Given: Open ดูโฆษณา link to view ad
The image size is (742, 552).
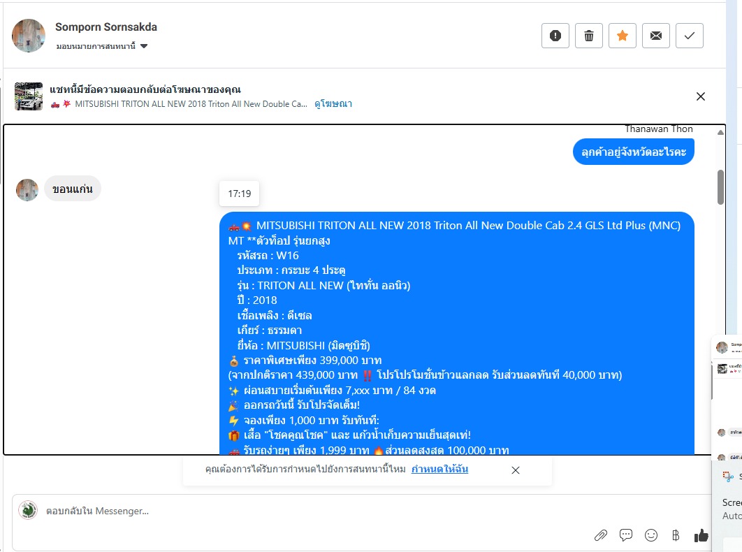Looking at the screenshot, I should coord(333,103).
